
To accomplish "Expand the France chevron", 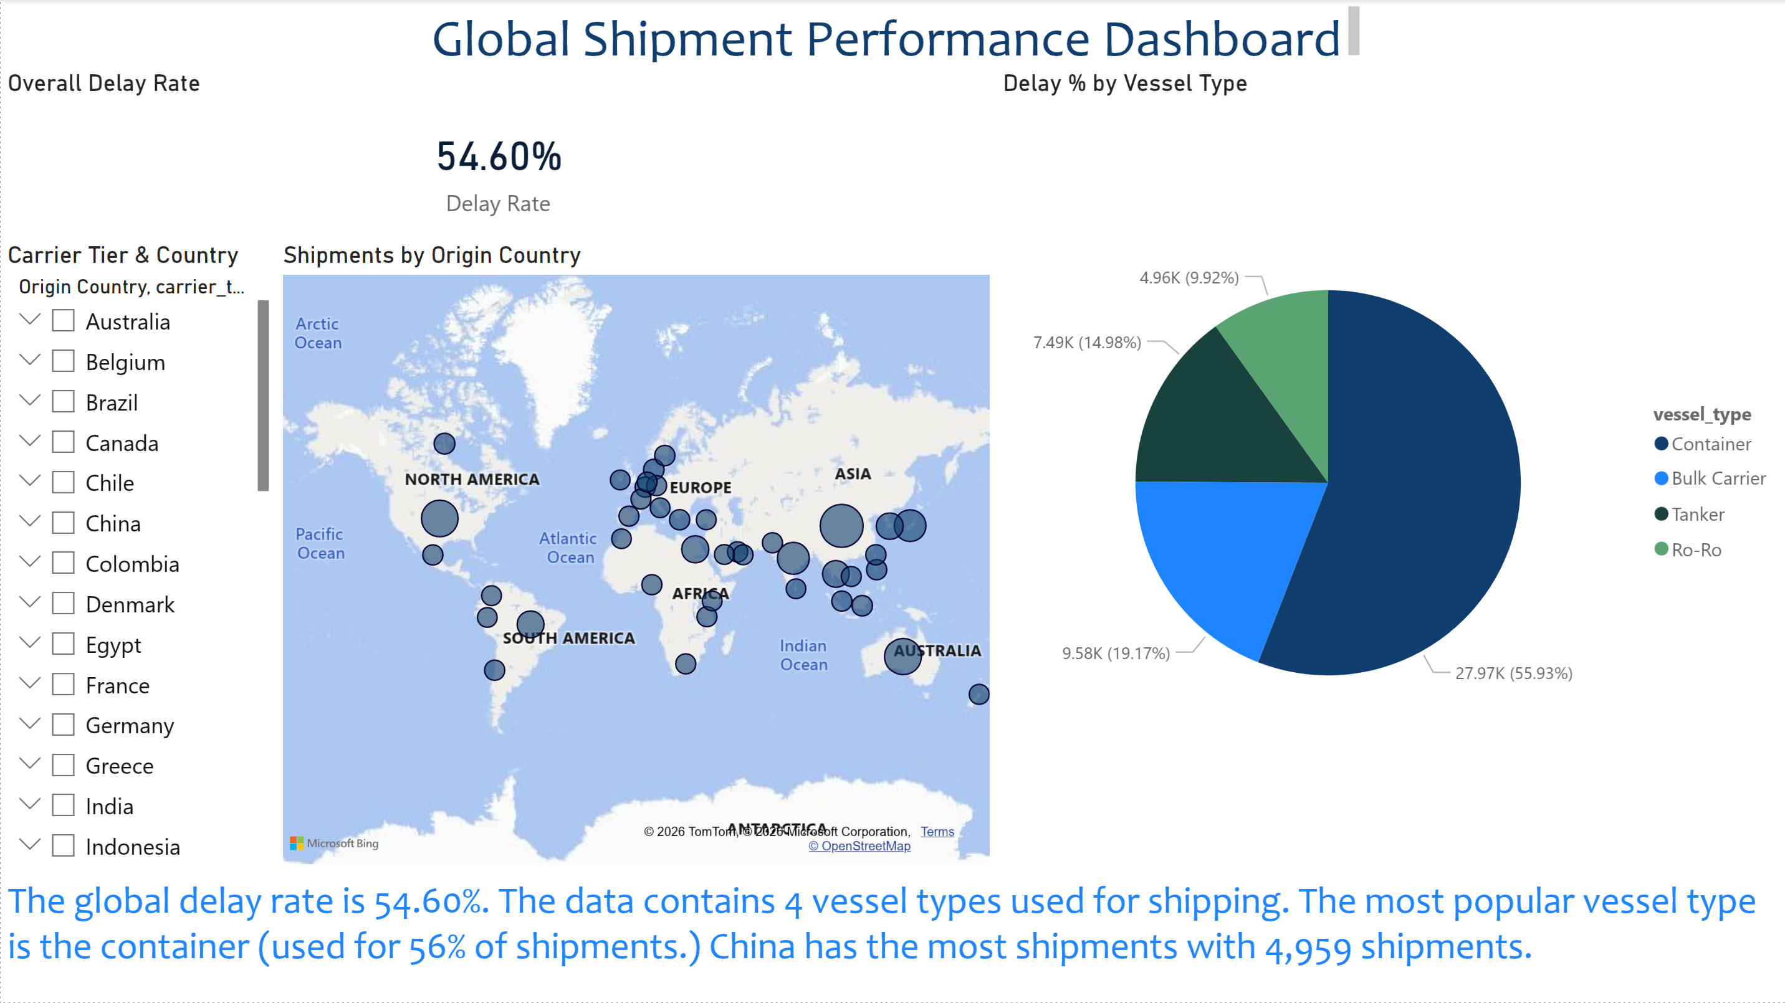I will point(29,683).
